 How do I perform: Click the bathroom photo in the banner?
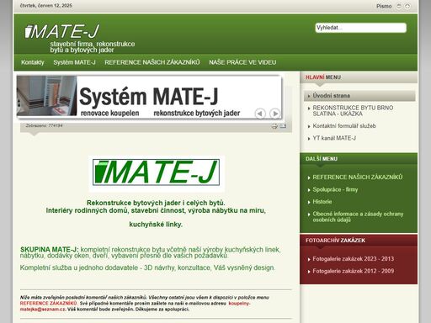click(x=46, y=95)
